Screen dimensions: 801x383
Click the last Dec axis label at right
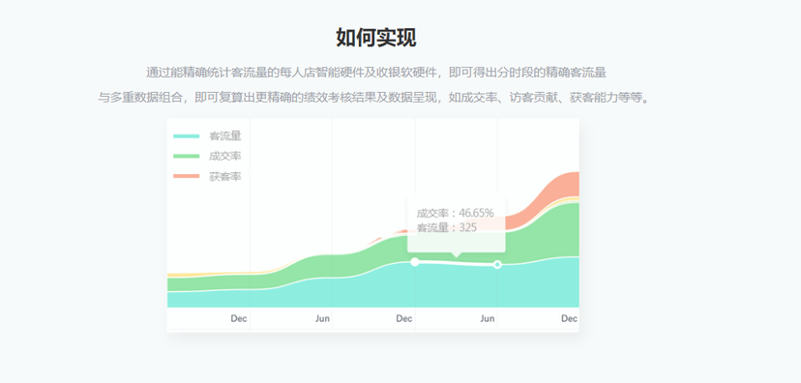pyautogui.click(x=569, y=318)
